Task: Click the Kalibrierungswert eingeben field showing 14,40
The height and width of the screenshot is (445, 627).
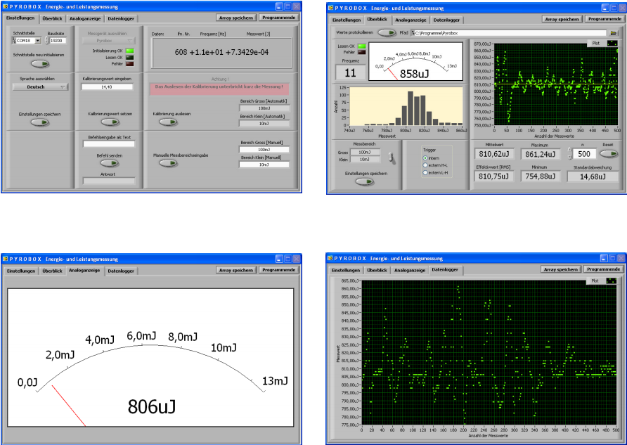Action: [x=107, y=86]
